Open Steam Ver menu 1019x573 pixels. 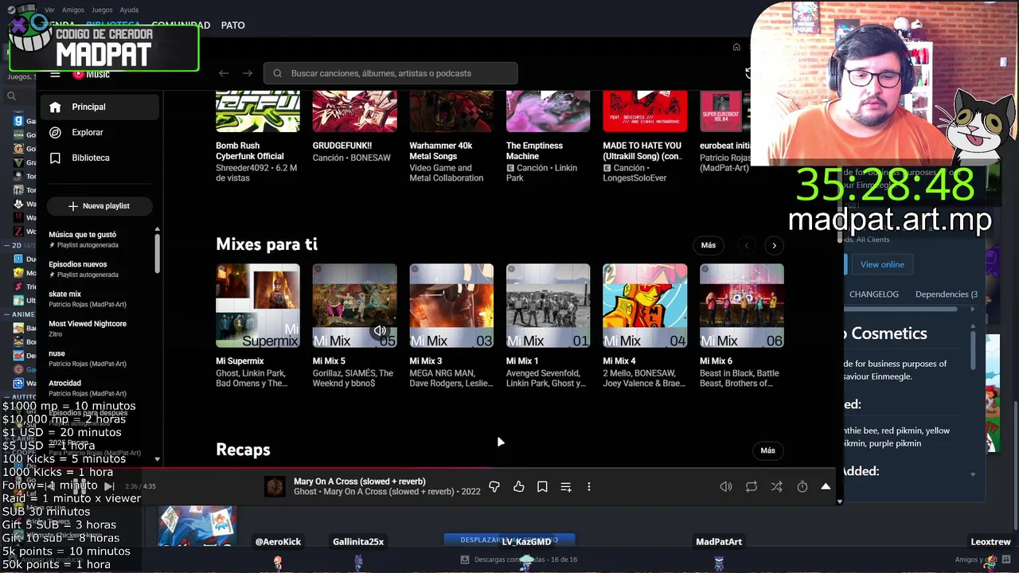(50, 10)
